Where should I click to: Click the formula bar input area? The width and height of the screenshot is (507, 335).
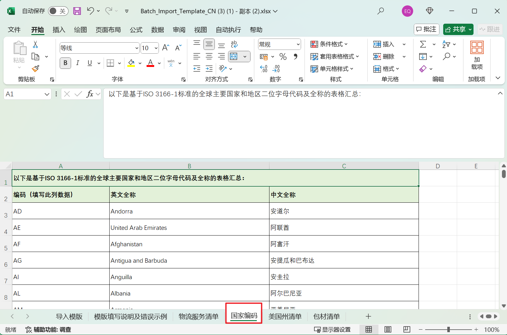304,123
